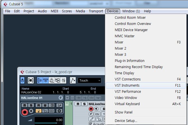The image size is (188, 125).
Task: Solo HALionOne 01 in the Inspector
Action: [x=31, y=105]
